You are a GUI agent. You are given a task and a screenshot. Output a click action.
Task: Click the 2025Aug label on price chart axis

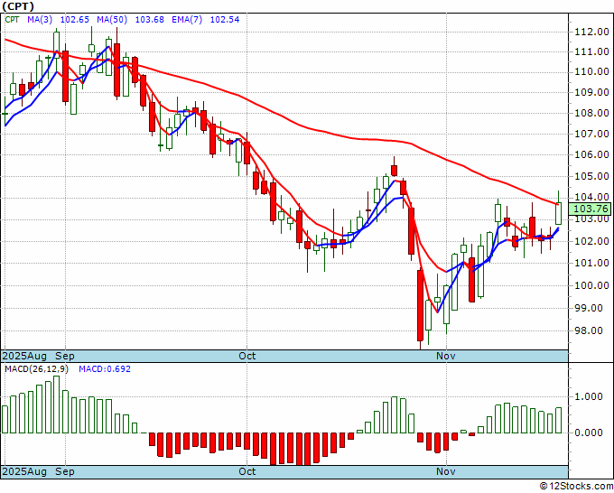coord(24,356)
